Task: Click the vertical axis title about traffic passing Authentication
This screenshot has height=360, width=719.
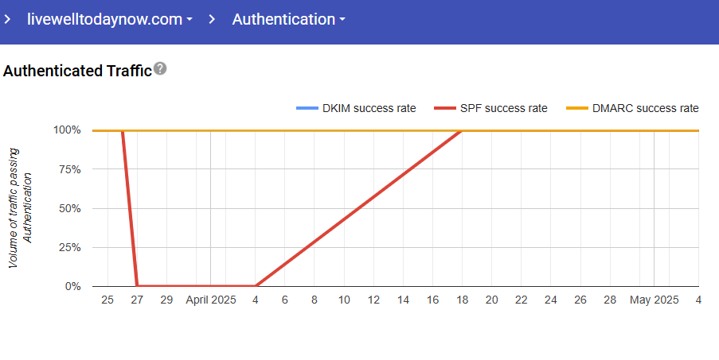Action: click(x=21, y=207)
